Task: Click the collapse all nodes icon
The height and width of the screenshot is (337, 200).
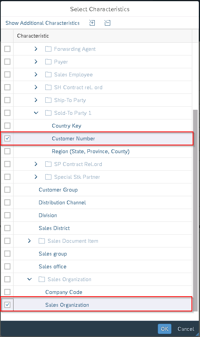Action: [x=107, y=23]
